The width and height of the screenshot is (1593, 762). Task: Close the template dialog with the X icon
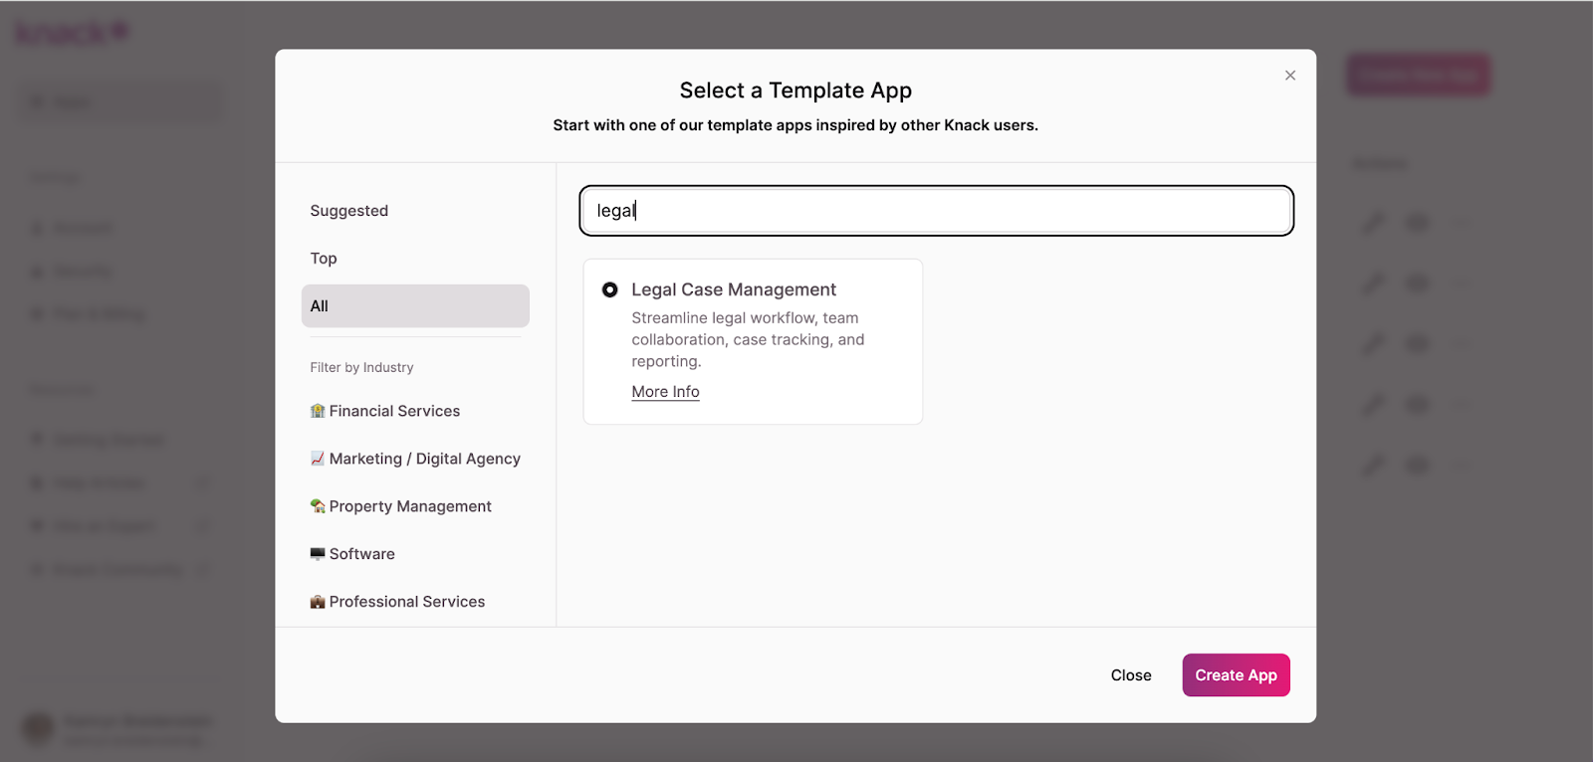coord(1289,76)
